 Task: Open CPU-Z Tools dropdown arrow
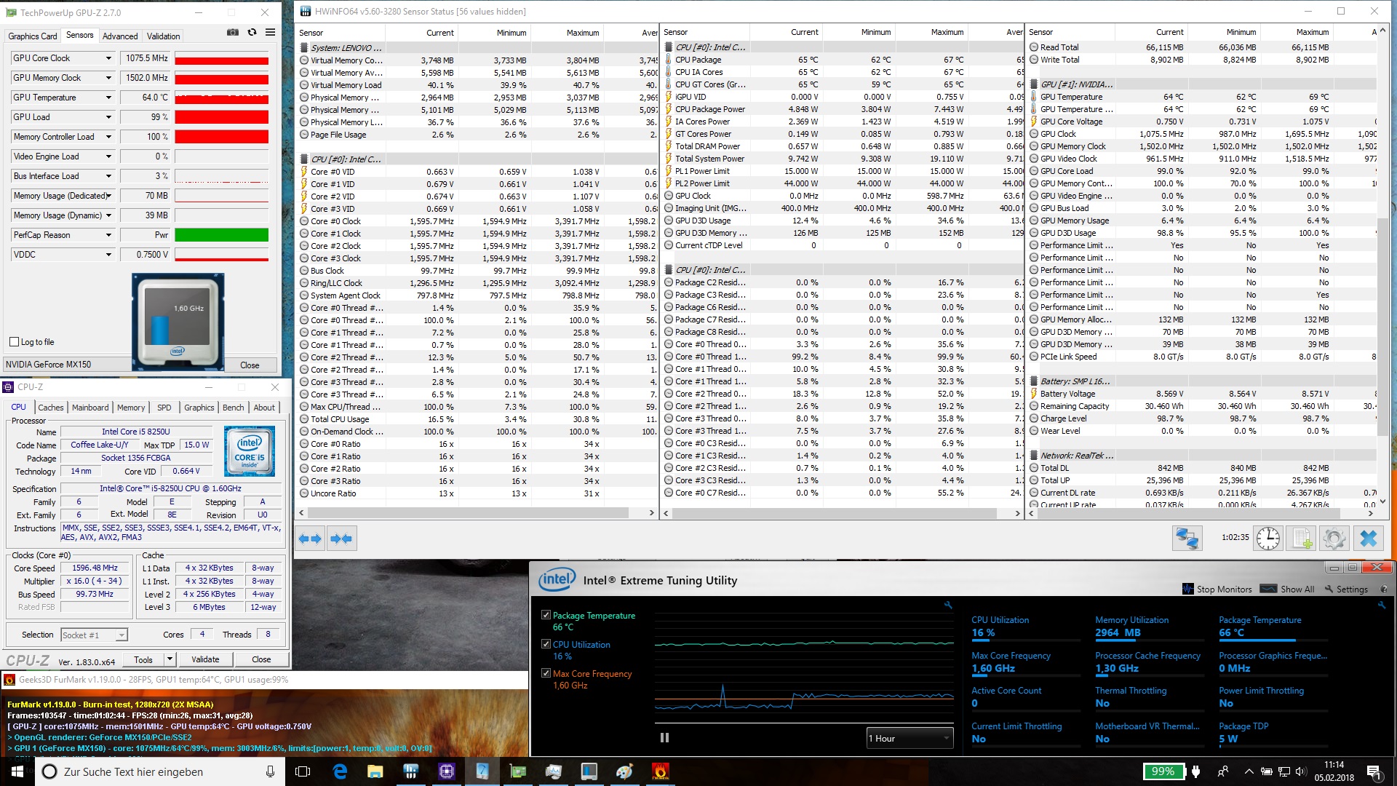(170, 659)
